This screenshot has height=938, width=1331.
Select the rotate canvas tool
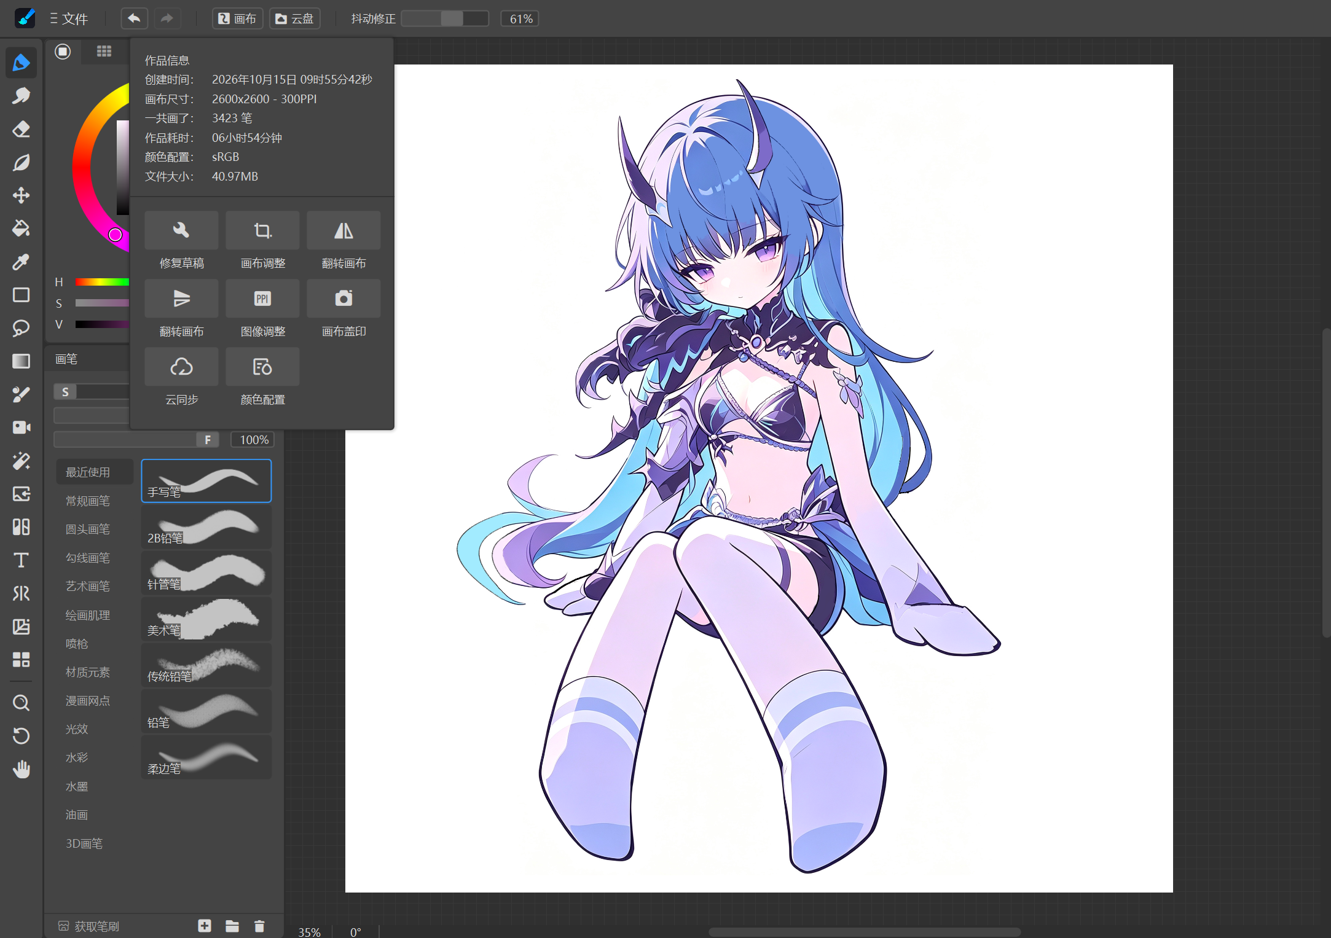tap(22, 736)
